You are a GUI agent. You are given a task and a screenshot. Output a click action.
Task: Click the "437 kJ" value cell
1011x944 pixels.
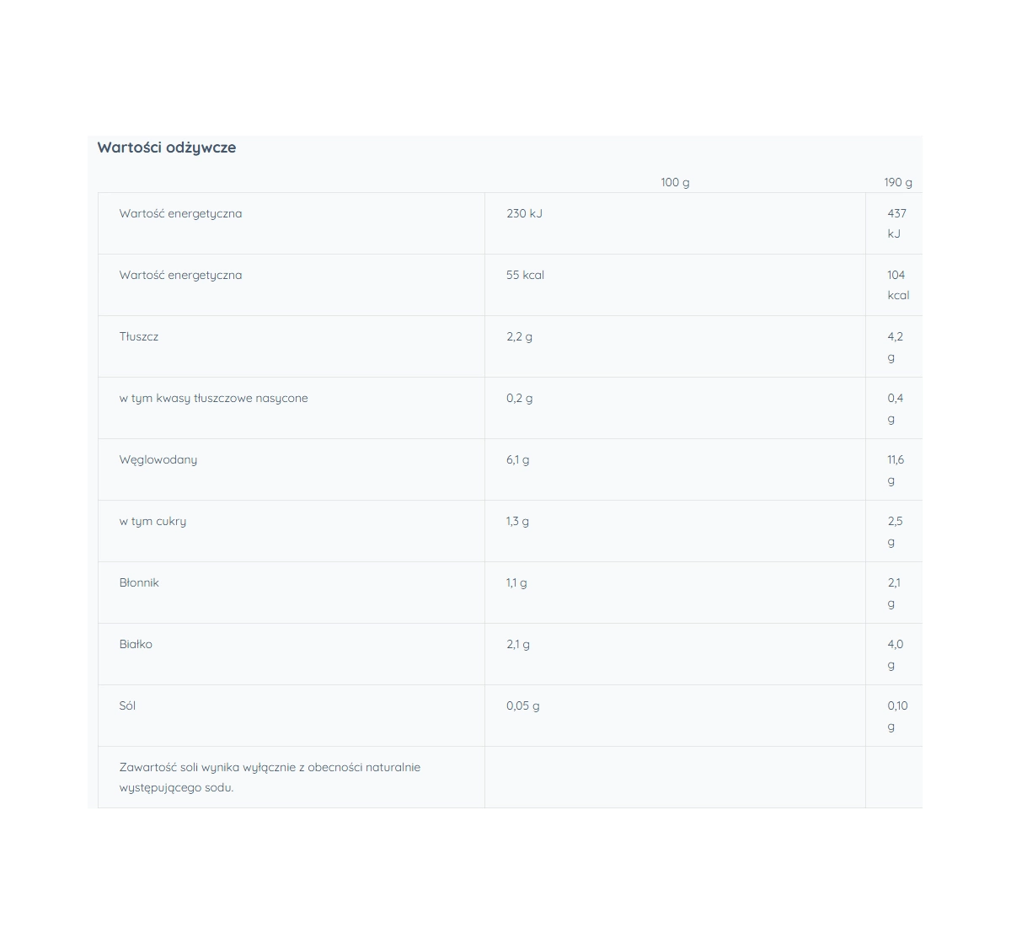pos(896,223)
